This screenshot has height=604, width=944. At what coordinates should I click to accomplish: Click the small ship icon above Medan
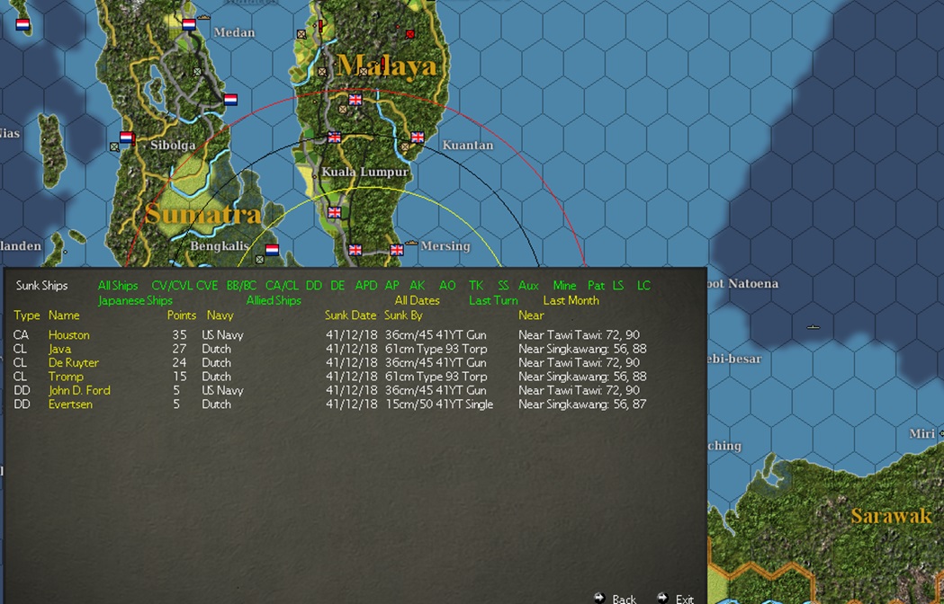pyautogui.click(x=204, y=17)
